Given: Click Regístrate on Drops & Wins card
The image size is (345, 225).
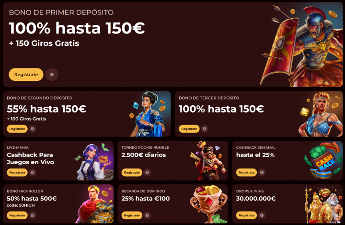Looking at the screenshot, I should (246, 215).
